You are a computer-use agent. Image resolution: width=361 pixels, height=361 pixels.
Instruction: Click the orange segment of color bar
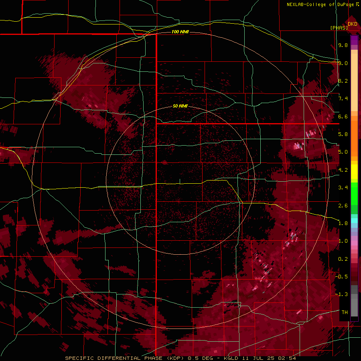click(354, 136)
